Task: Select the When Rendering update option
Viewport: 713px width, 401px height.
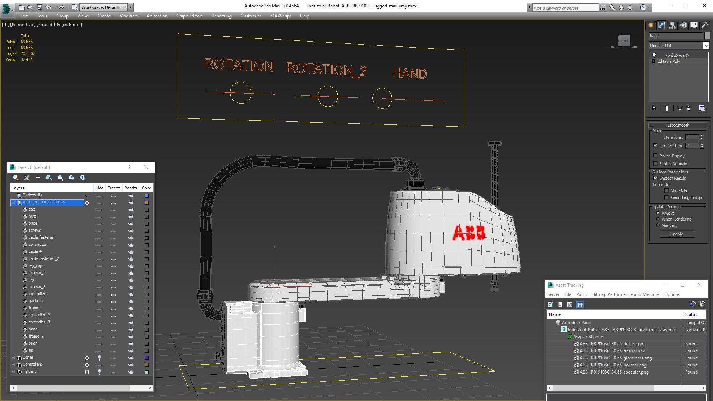Action: (658, 219)
